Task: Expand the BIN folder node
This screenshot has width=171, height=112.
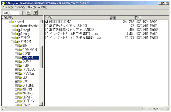Action: [x=16, y=46]
